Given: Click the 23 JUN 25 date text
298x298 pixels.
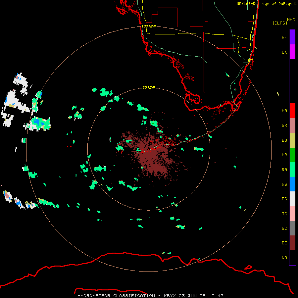Looking at the screenshot, I should [x=192, y=296].
